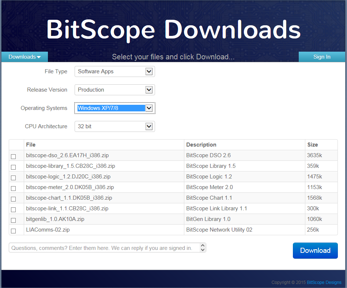
Task: Open the File Type dropdown
Action: point(115,71)
